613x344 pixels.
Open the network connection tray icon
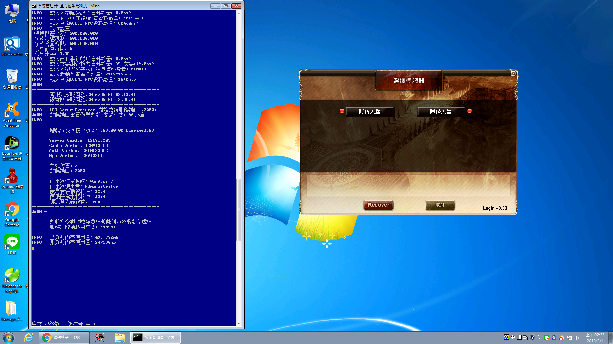click(x=570, y=338)
